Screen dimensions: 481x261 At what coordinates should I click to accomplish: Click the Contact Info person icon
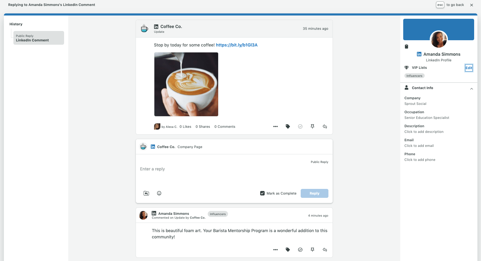tap(406, 88)
